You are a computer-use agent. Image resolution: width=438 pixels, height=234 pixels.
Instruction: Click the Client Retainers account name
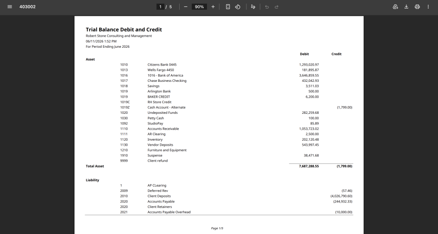(x=160, y=207)
